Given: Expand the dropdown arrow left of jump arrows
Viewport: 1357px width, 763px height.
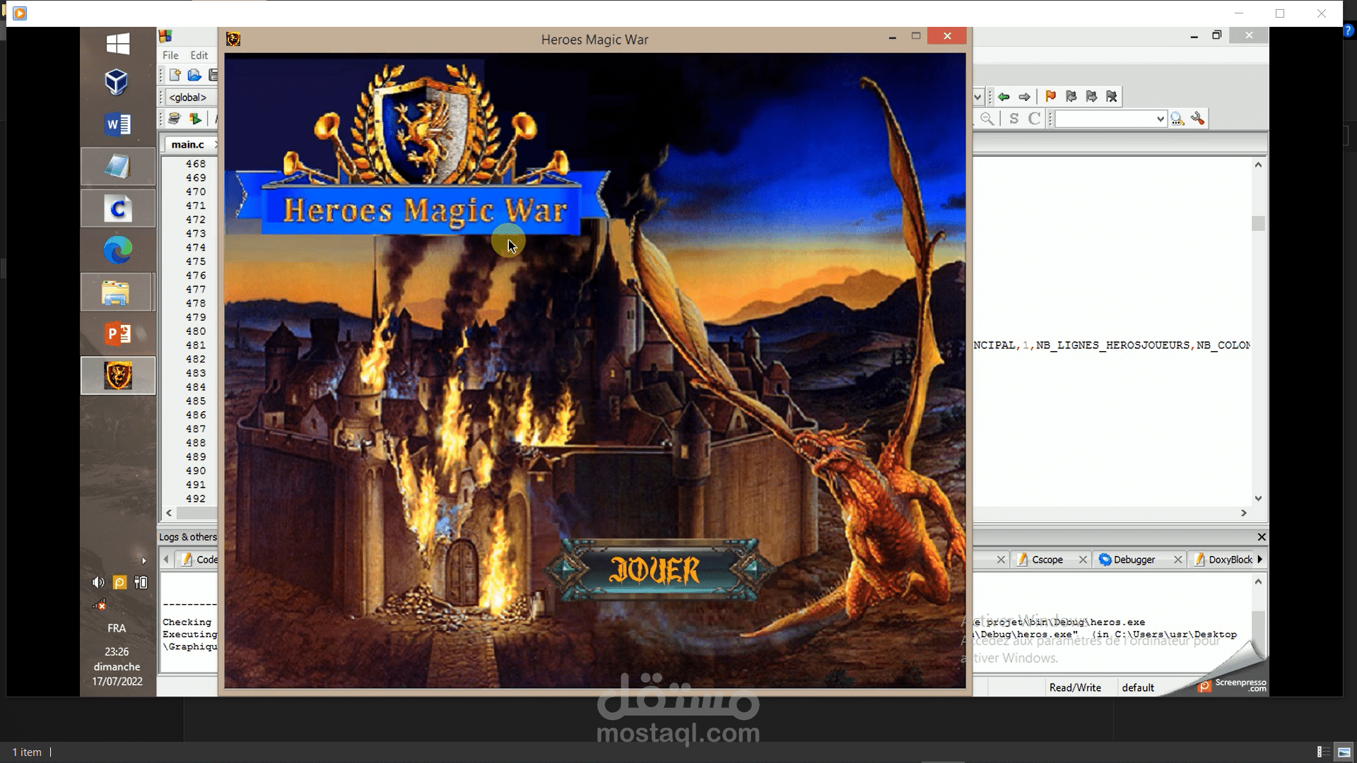Looking at the screenshot, I should (977, 97).
